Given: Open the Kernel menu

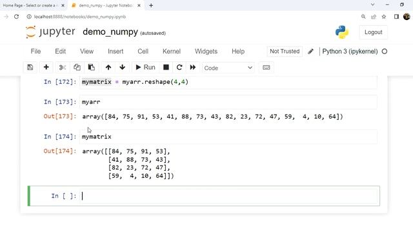Looking at the screenshot, I should tap(172, 52).
